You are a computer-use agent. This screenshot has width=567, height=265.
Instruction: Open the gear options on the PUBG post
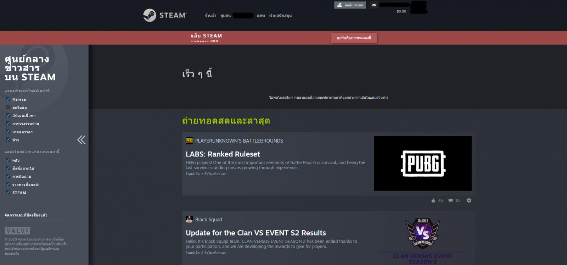pyautogui.click(x=469, y=200)
